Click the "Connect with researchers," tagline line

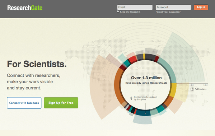(x=34, y=75)
